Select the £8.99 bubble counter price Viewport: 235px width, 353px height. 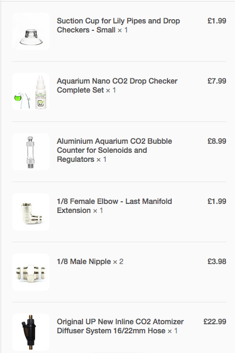217,141
